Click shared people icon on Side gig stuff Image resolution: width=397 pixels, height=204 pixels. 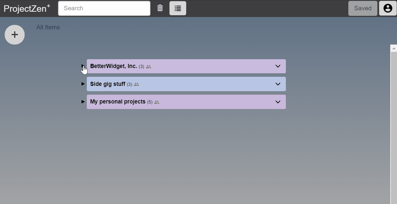pyautogui.click(x=136, y=84)
